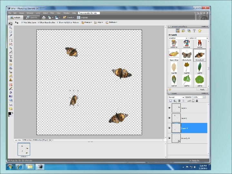The width and height of the screenshot is (232, 174).
Task: Show Special Effects in Artwork and Effects palette
Action: 188,31
